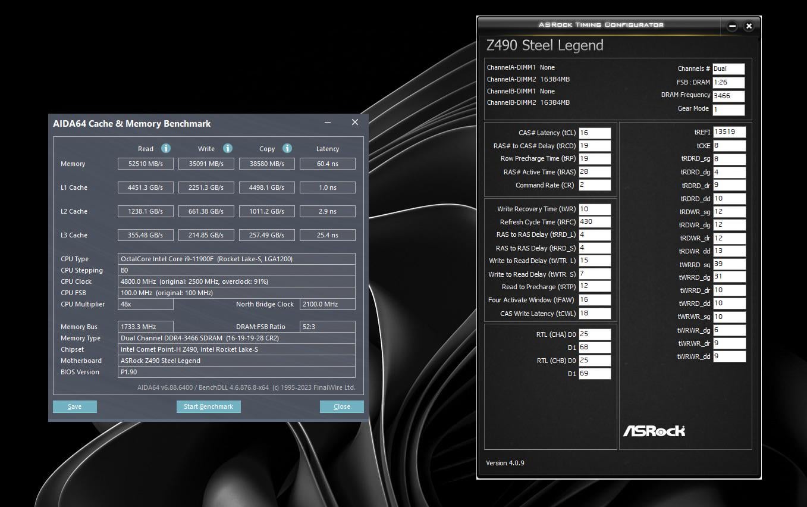Click the Row Precharge Time (tRP) field
This screenshot has width=807, height=507.
(x=595, y=159)
